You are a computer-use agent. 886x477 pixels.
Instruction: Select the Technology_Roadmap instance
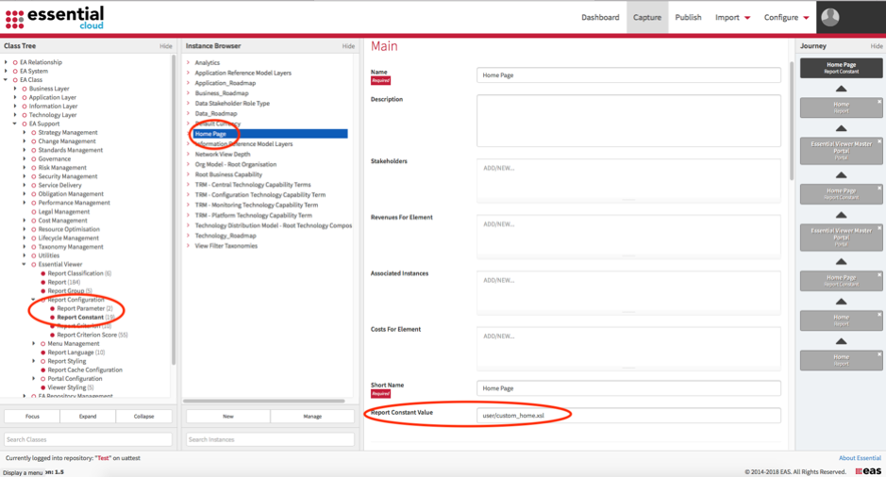pyautogui.click(x=226, y=236)
